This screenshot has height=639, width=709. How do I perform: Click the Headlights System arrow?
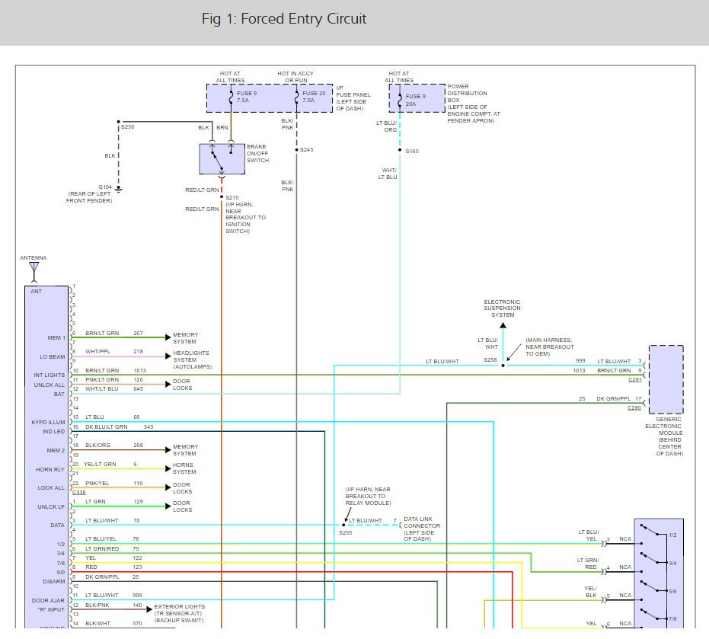(x=168, y=356)
